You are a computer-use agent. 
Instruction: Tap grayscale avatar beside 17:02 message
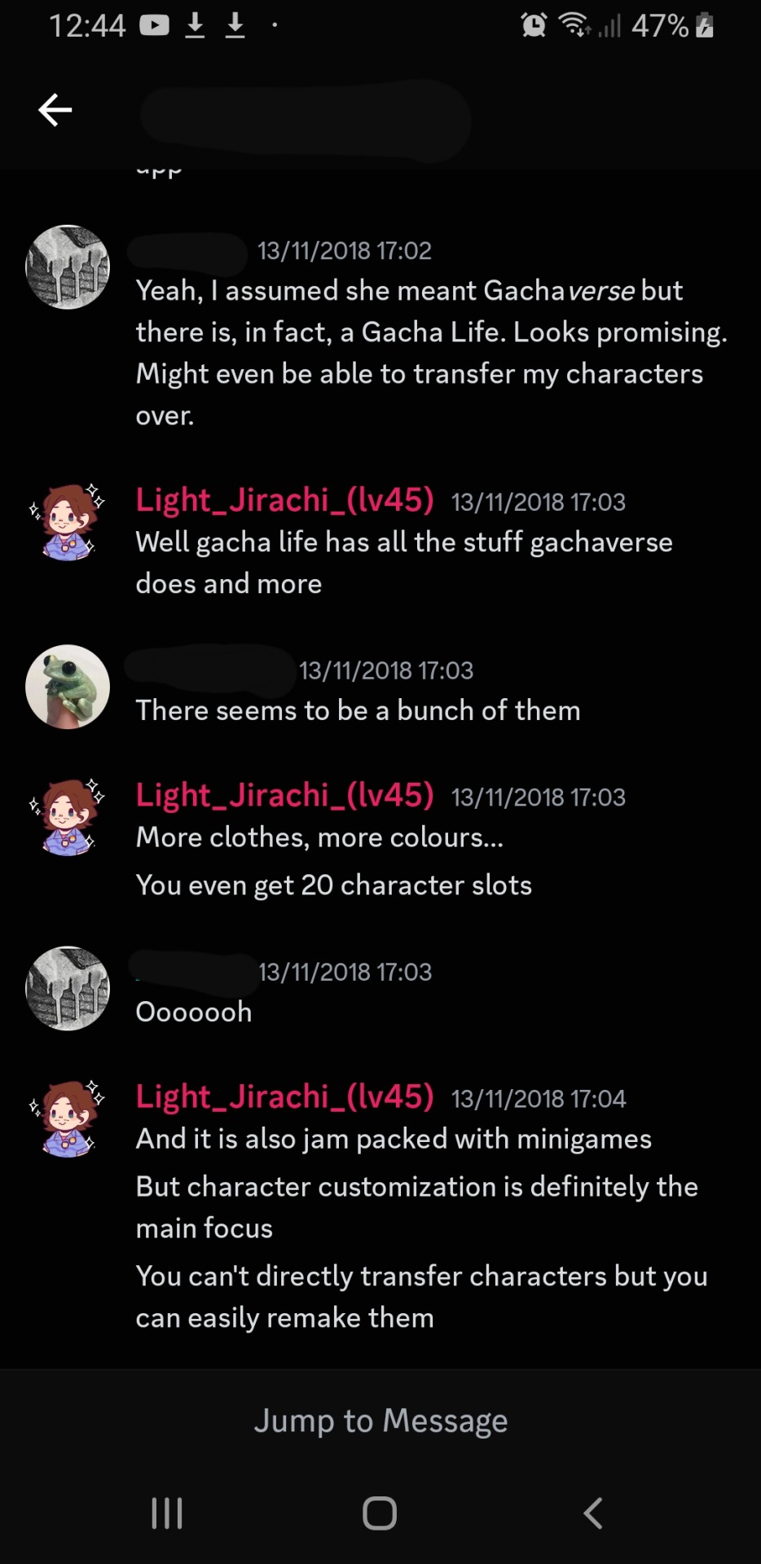click(x=68, y=267)
